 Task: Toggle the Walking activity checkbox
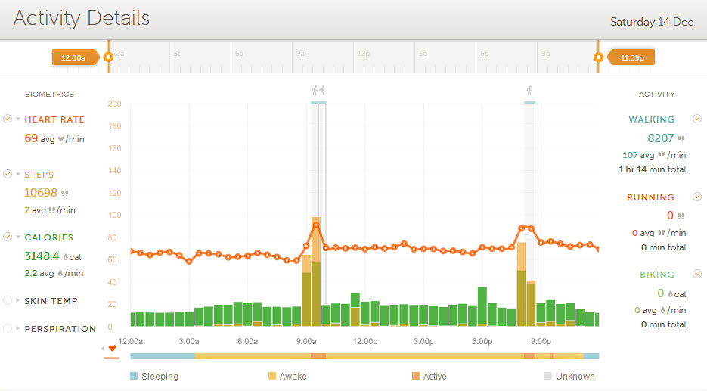click(x=697, y=119)
